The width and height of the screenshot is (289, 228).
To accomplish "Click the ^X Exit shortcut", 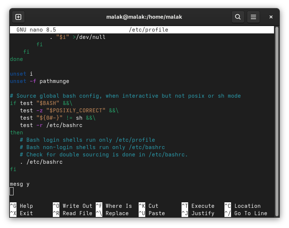I will pyautogui.click(x=21, y=213).
